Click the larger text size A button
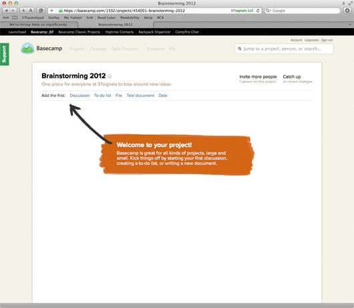The image size is (354, 308). click(x=31, y=11)
